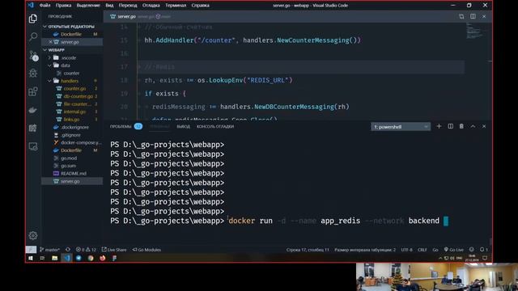Expand the .vscode folder
This screenshot has height=291, width=518.
tap(68, 57)
